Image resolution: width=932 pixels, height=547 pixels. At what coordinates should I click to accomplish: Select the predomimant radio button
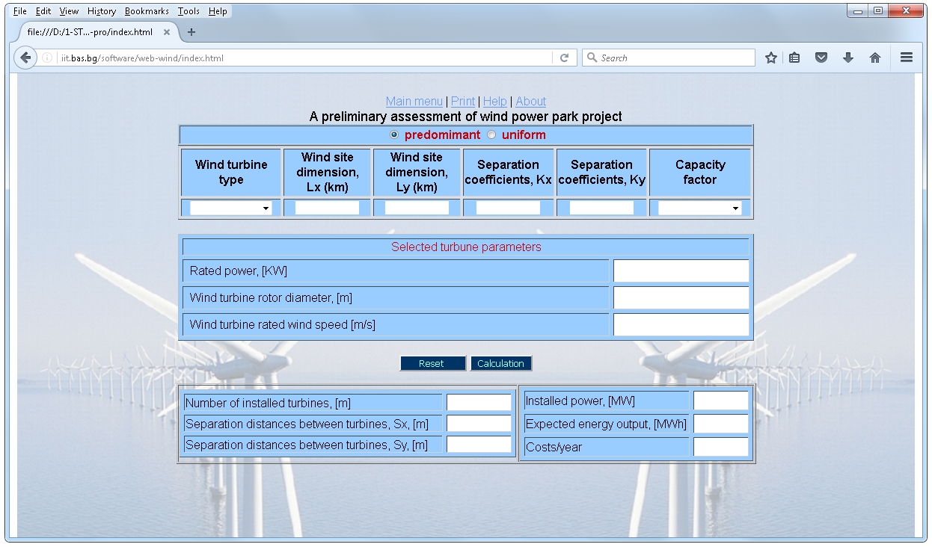[395, 135]
